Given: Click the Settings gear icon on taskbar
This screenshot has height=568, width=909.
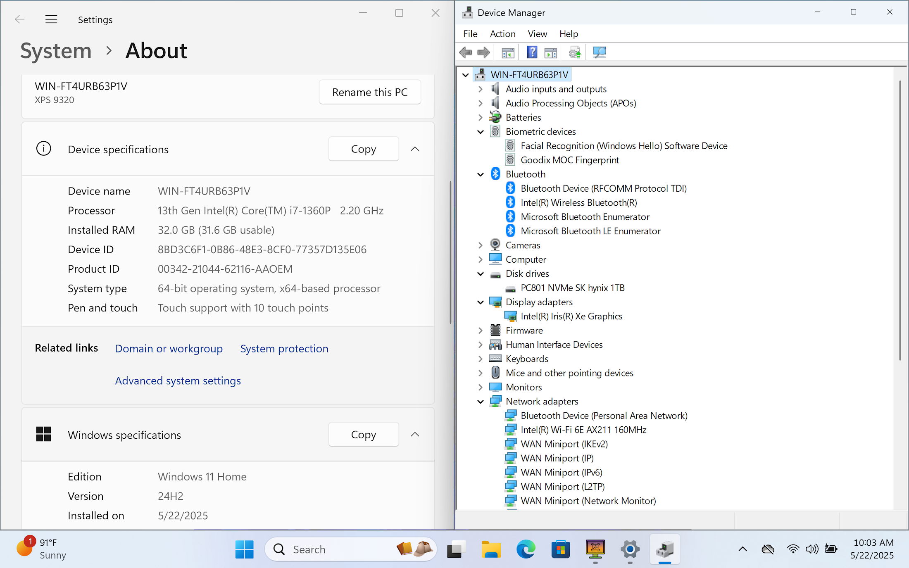Looking at the screenshot, I should click(630, 549).
